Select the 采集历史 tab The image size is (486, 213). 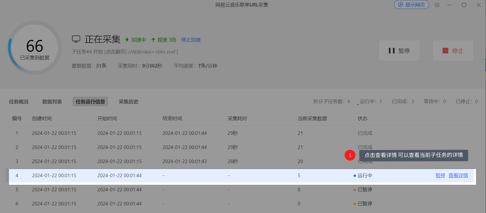pyautogui.click(x=129, y=102)
